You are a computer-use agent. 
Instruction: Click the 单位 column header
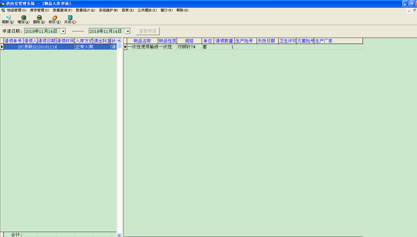tap(208, 41)
